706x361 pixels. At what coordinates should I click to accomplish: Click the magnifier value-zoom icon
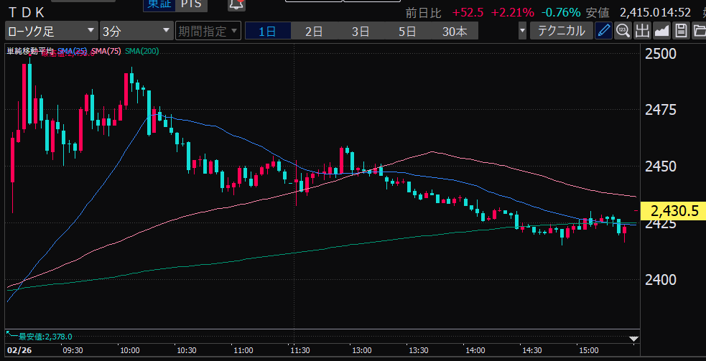[x=623, y=31]
